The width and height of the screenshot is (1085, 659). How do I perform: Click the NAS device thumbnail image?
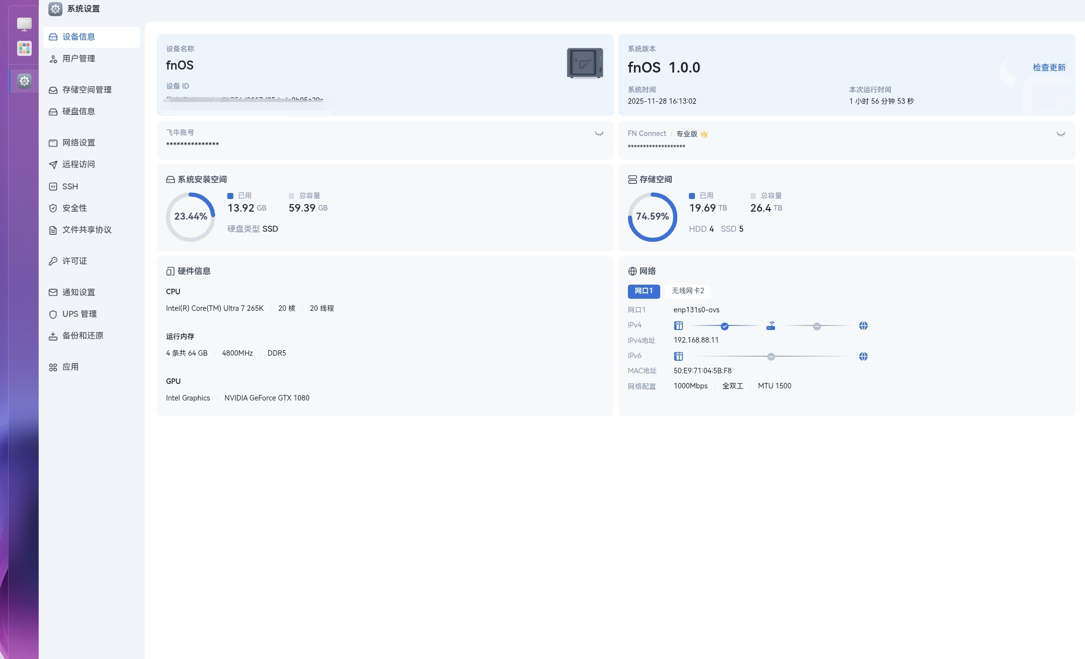(x=585, y=63)
